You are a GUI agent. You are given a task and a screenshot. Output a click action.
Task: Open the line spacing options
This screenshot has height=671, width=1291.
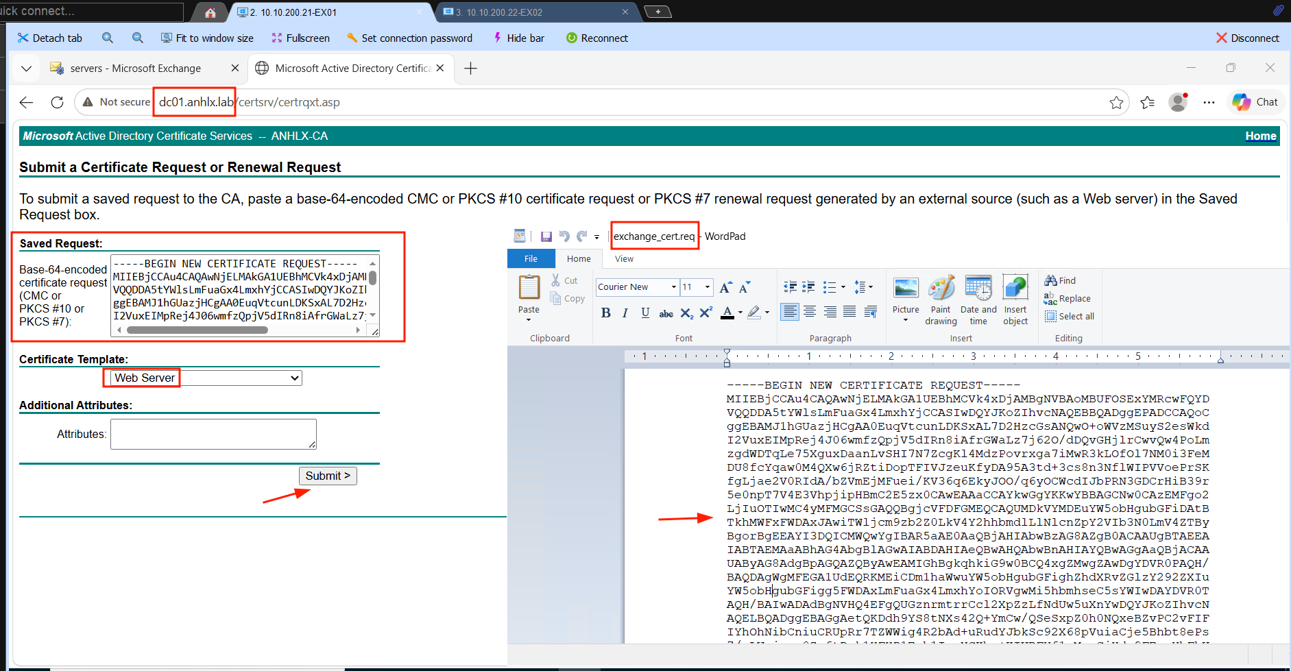[864, 287]
